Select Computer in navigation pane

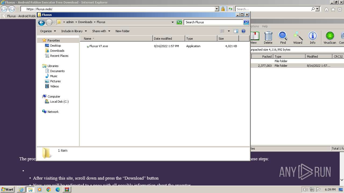tap(54, 96)
